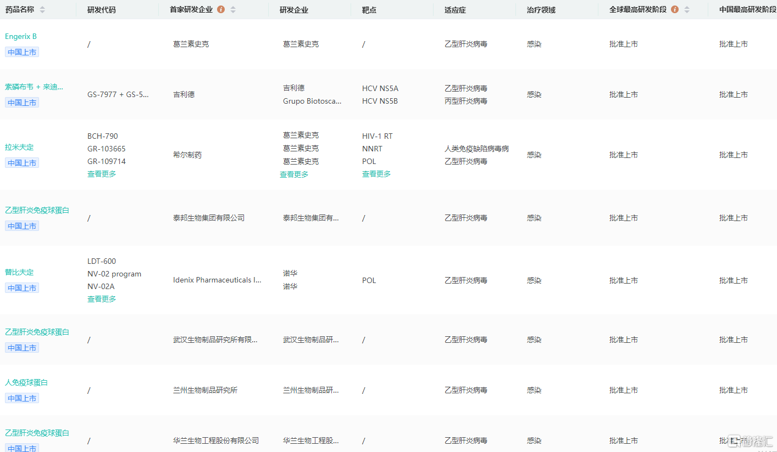This screenshot has width=777, height=452.
Task: Select the 华兰生物工程股份有限公司 first-developer cell
Action: click(216, 440)
